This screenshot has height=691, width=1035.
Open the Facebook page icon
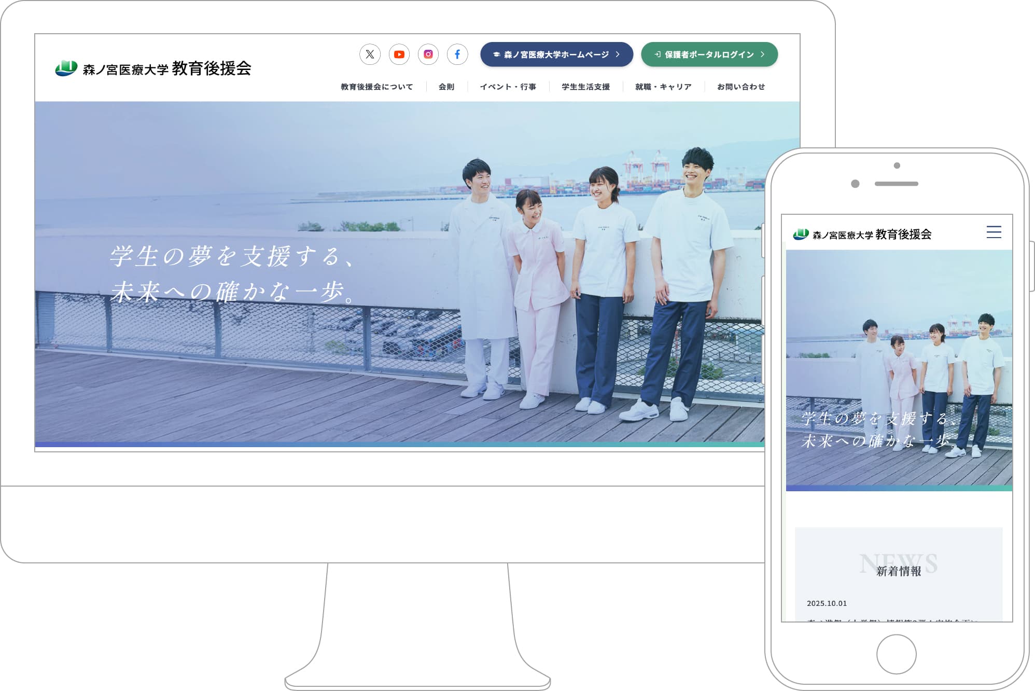[x=457, y=54]
